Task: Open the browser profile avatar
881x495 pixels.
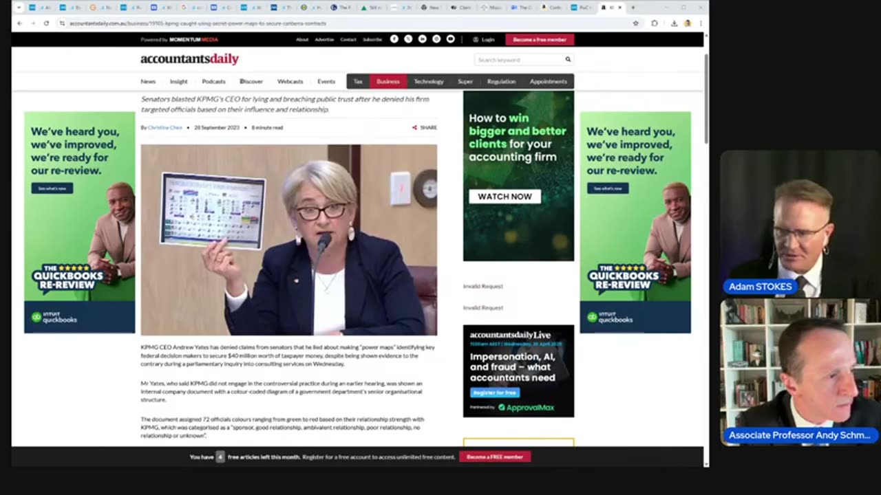Action: click(687, 23)
